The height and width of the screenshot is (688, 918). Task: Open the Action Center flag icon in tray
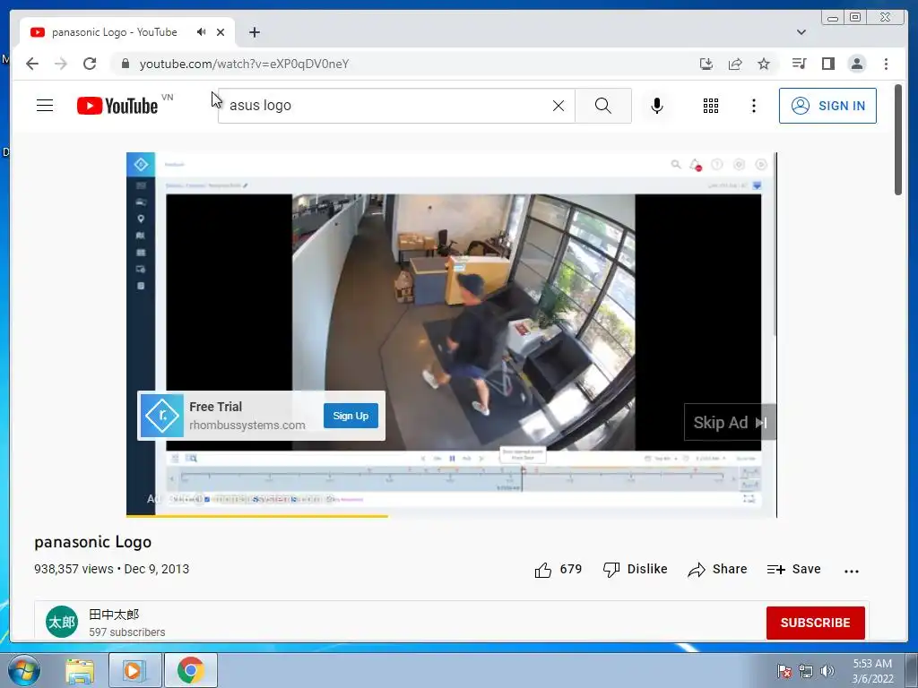(784, 671)
